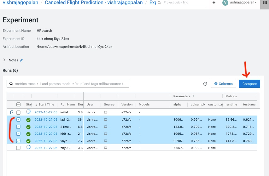269x176 pixels.
Task: Toggle the select-all checkbox in the table header
Action: tap(18, 105)
